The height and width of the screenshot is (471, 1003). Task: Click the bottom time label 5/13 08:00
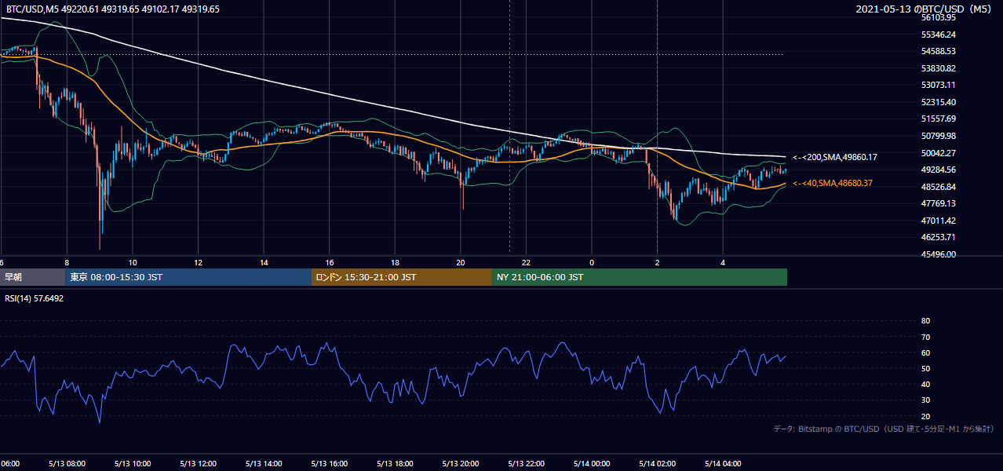tap(67, 463)
